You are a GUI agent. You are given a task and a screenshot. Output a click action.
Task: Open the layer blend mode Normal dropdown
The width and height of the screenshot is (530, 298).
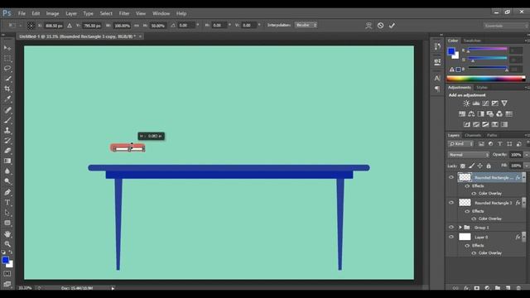469,155
